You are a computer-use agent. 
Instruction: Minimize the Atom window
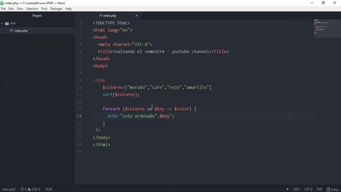coord(312,3)
